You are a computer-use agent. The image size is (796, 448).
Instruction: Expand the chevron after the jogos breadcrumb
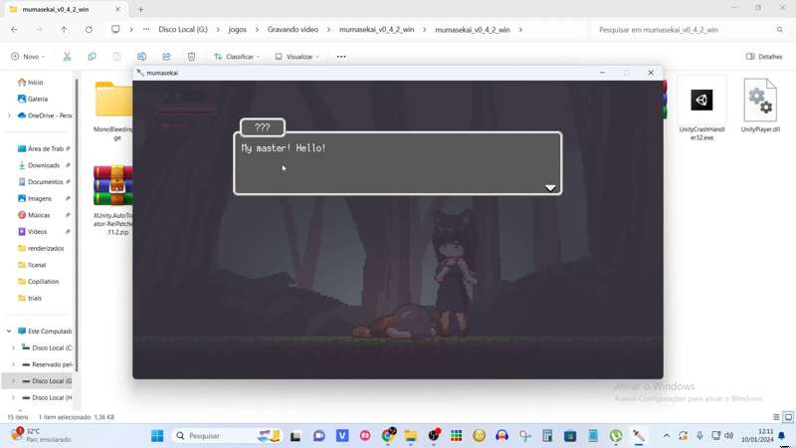tap(257, 30)
